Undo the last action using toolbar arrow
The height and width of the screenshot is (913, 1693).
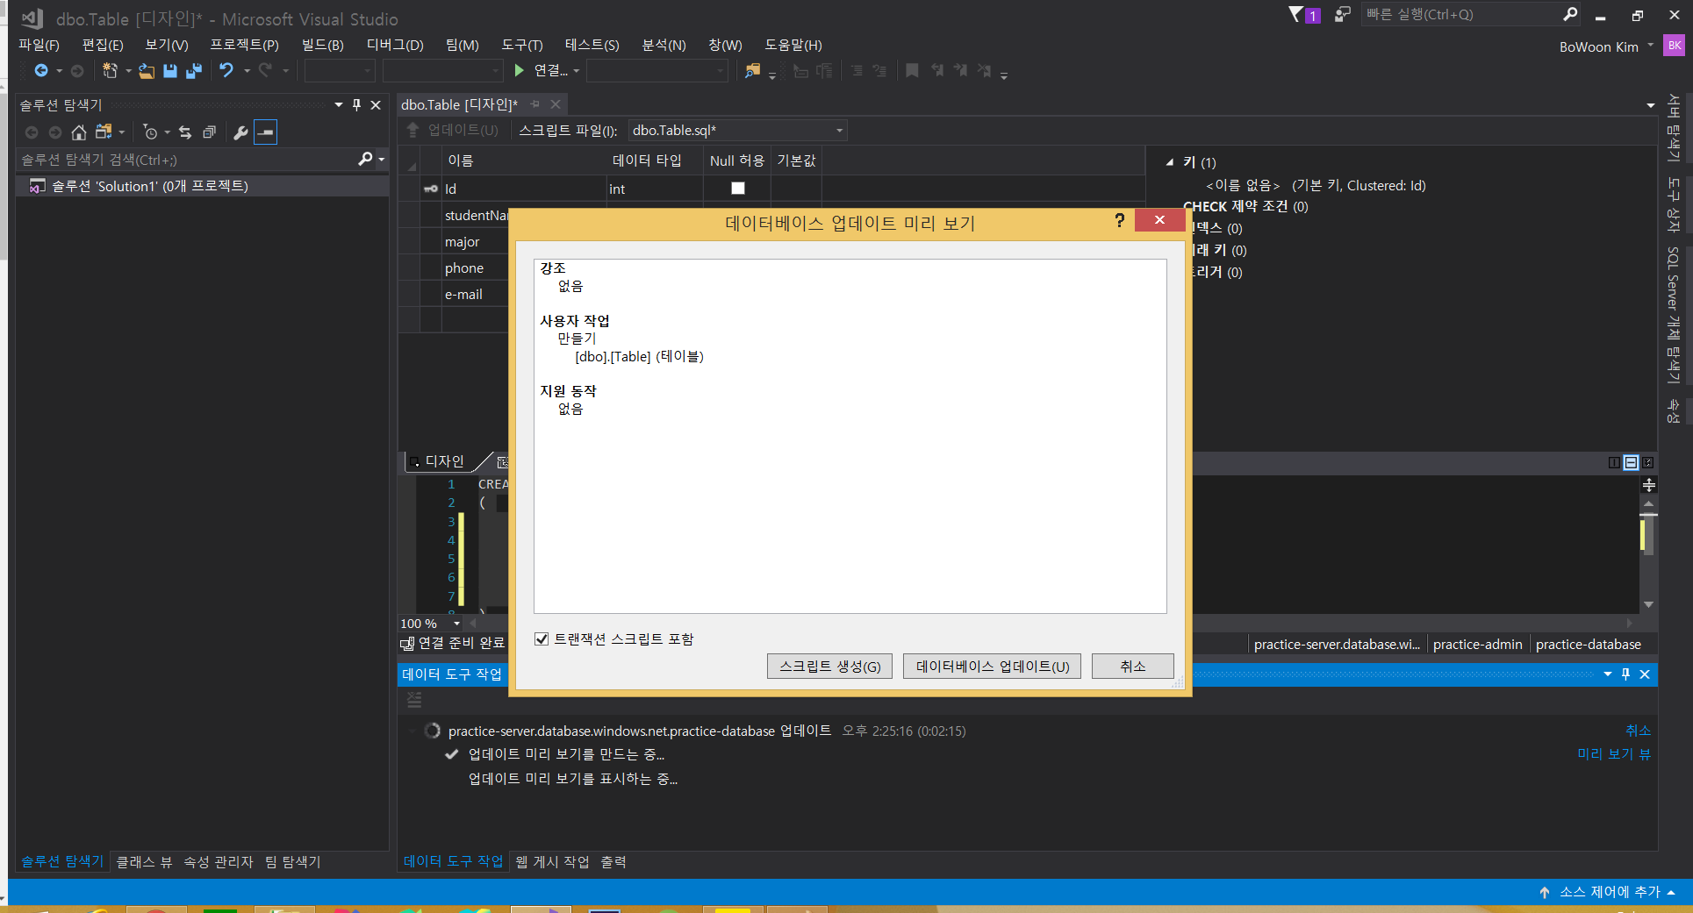(226, 70)
